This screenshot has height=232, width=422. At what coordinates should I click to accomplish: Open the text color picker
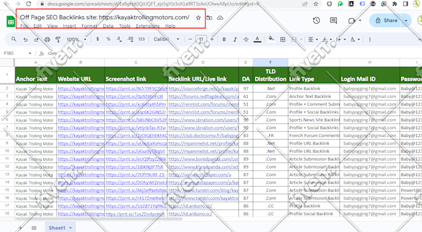[258, 40]
